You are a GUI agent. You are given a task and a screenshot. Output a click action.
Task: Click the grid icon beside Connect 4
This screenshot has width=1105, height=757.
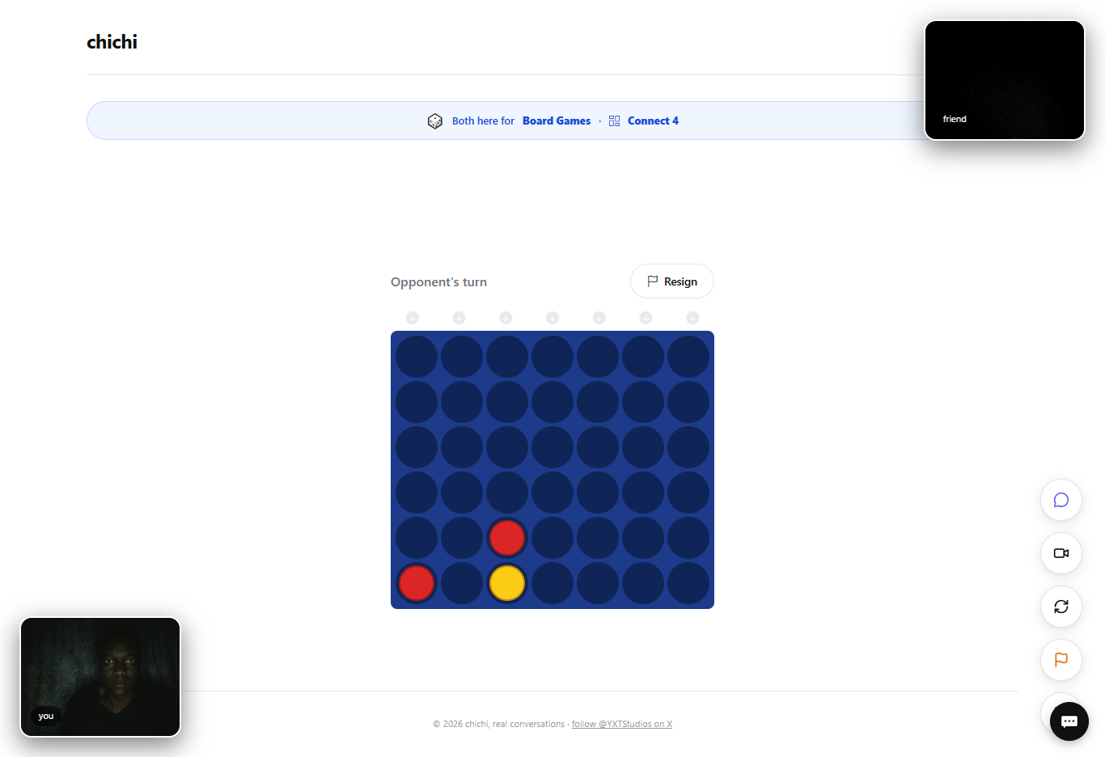[x=615, y=121]
